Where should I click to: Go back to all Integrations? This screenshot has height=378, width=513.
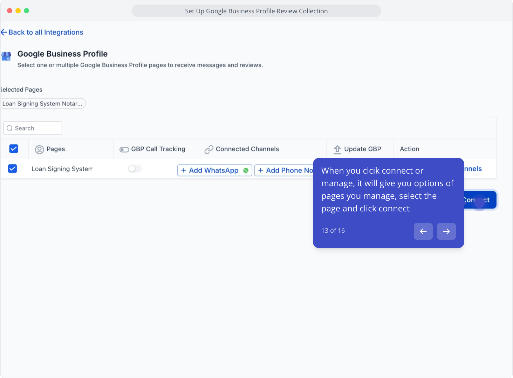point(42,32)
